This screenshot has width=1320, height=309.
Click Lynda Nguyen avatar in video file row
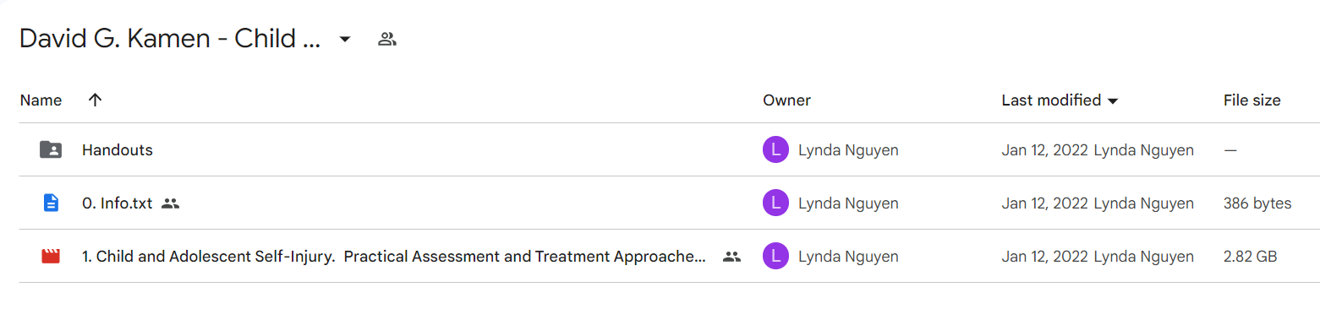coord(775,256)
